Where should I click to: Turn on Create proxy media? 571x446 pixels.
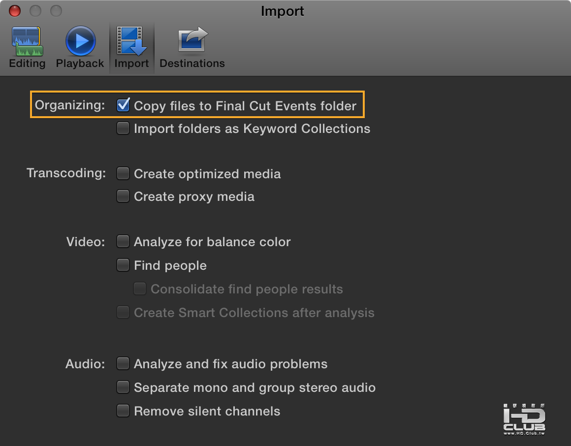pos(123,196)
